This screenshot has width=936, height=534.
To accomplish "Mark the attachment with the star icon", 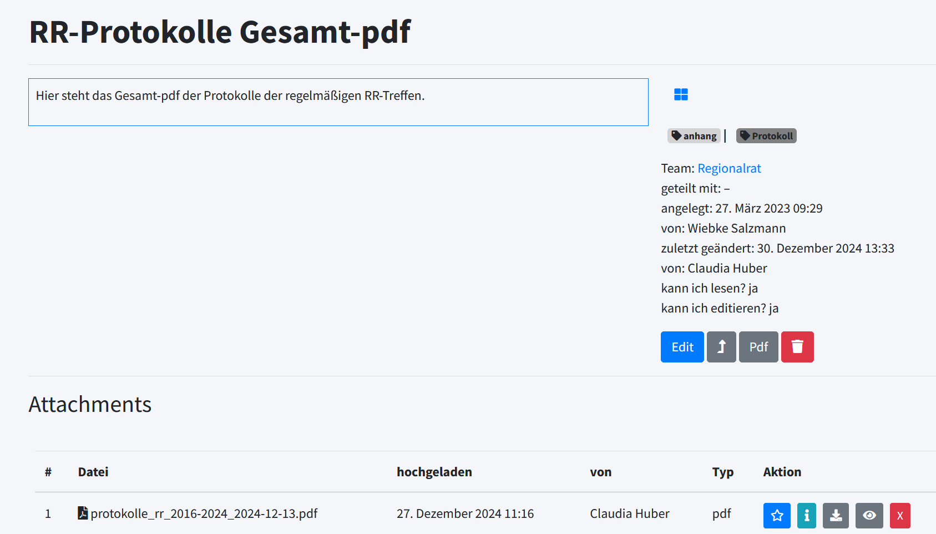I will (x=777, y=515).
